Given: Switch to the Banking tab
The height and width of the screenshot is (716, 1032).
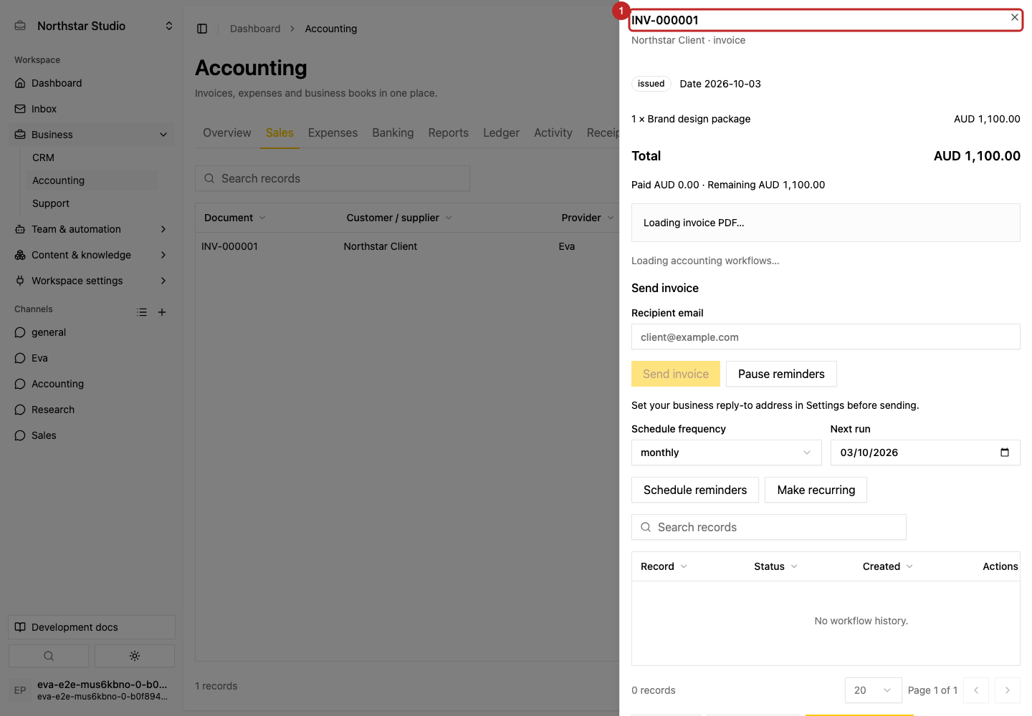Looking at the screenshot, I should 393,133.
